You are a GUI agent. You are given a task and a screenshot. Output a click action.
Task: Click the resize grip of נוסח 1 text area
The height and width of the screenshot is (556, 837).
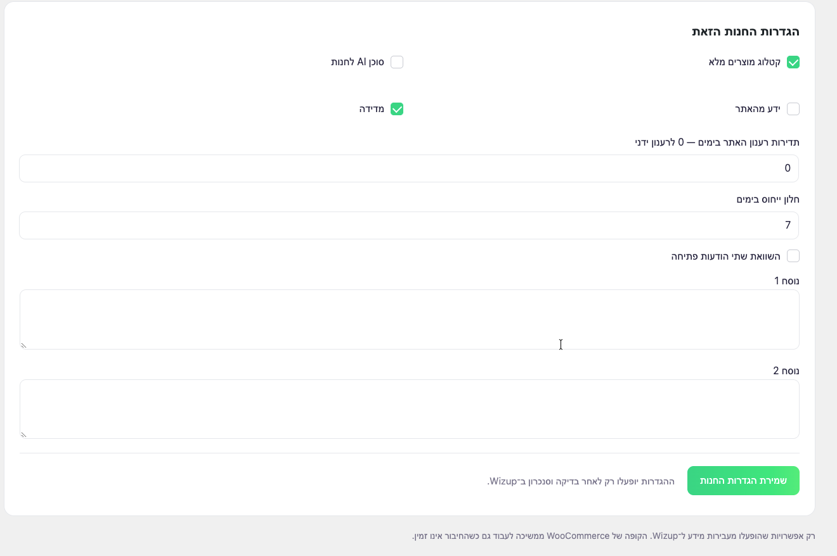(x=24, y=345)
